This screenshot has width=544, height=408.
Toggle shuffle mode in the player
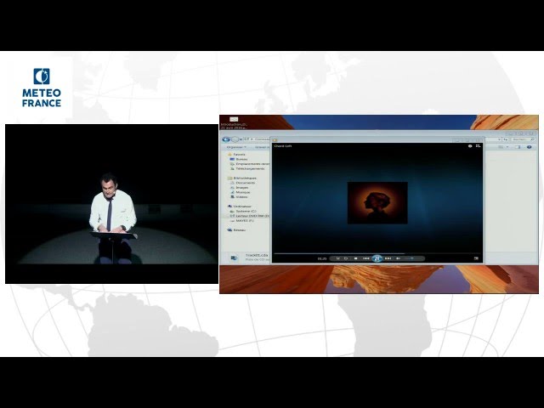pos(338,258)
